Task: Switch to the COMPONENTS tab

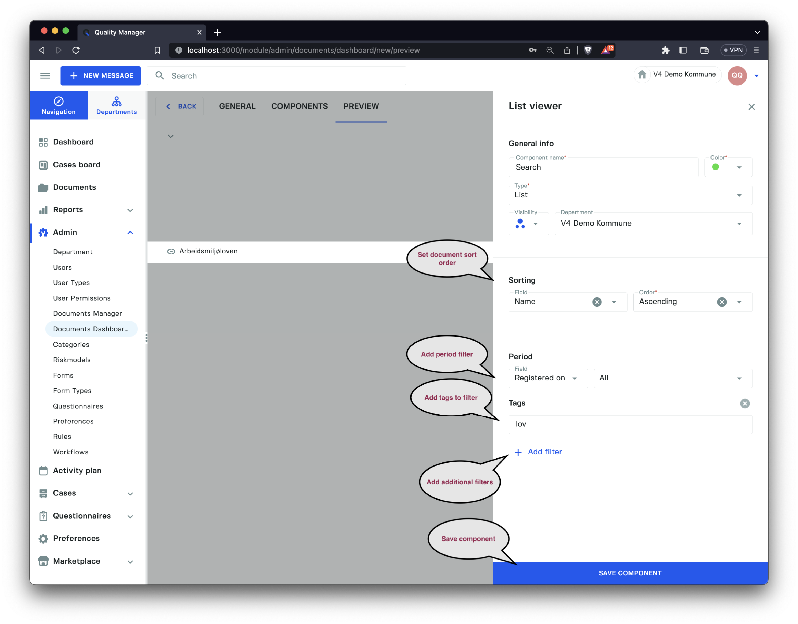Action: pos(299,106)
